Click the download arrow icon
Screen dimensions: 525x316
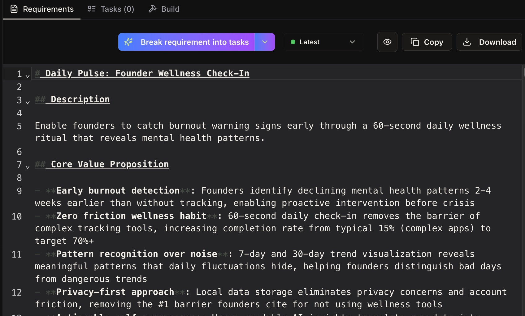pyautogui.click(x=467, y=42)
